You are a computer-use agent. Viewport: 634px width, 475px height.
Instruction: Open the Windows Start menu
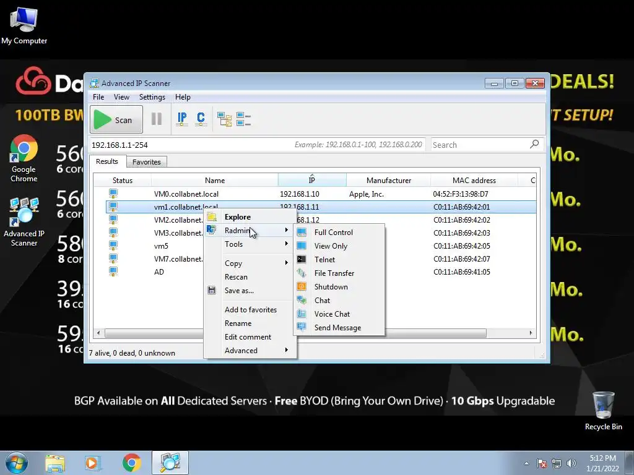click(16, 463)
